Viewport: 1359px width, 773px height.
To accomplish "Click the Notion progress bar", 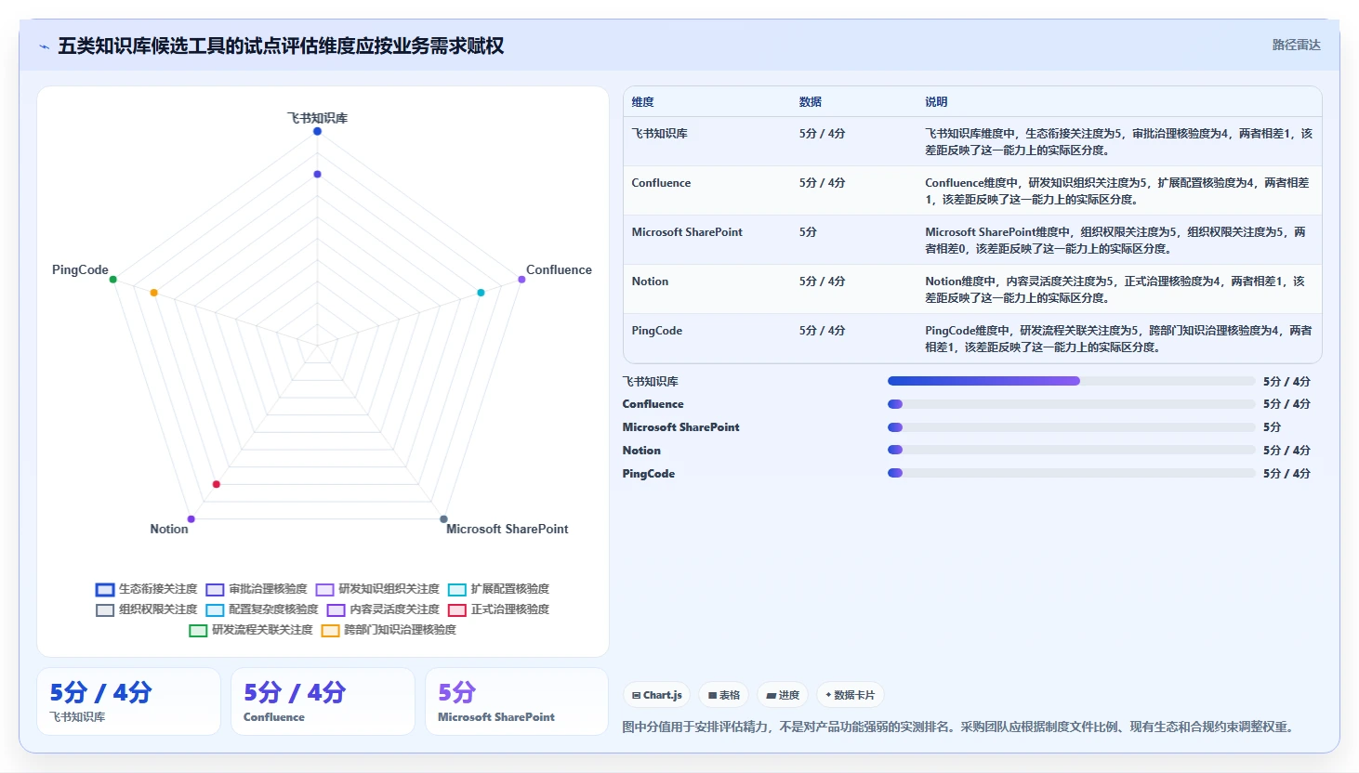I will click(x=1071, y=450).
